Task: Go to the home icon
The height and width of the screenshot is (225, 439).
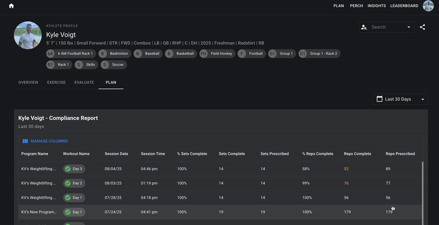Action: pos(11,6)
